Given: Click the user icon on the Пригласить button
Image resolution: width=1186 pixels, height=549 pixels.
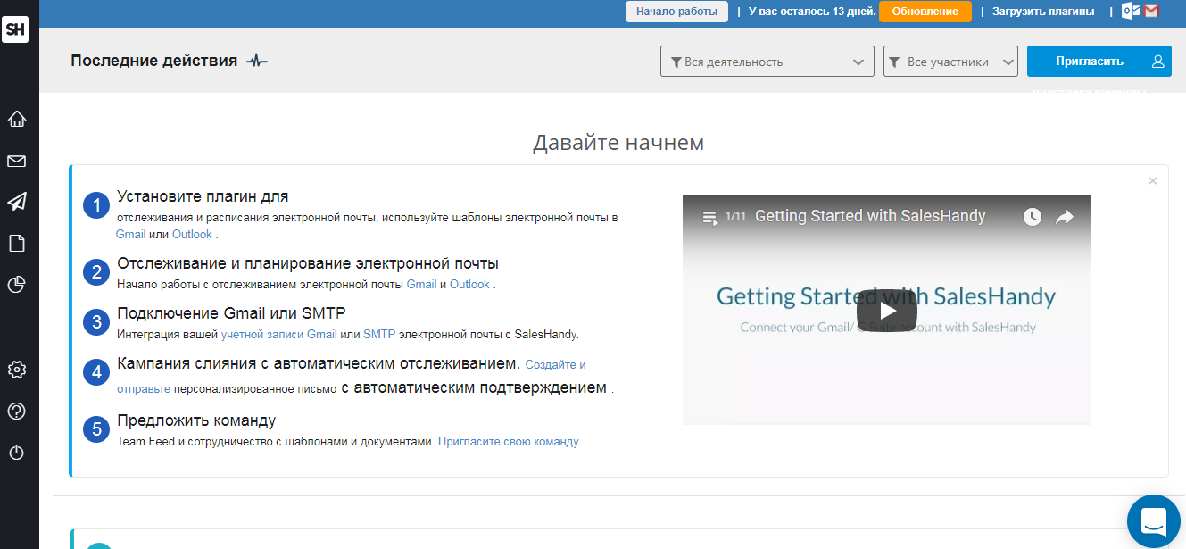Looking at the screenshot, I should pyautogui.click(x=1157, y=62).
